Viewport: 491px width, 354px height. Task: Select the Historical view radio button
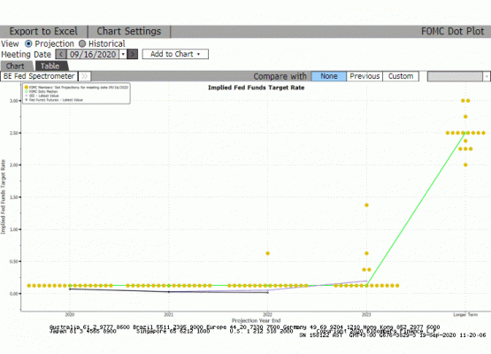tap(82, 43)
